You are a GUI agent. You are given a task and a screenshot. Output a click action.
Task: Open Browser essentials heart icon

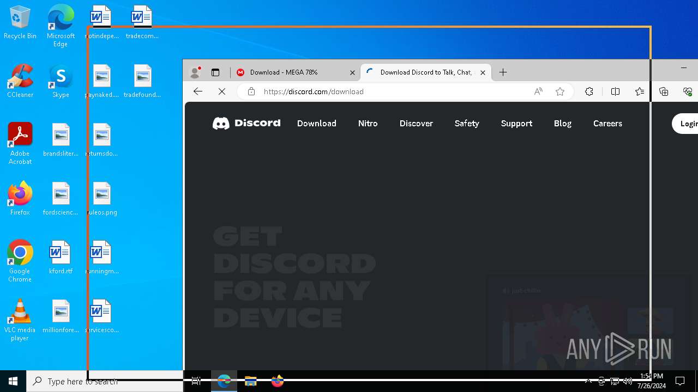pyautogui.click(x=688, y=91)
